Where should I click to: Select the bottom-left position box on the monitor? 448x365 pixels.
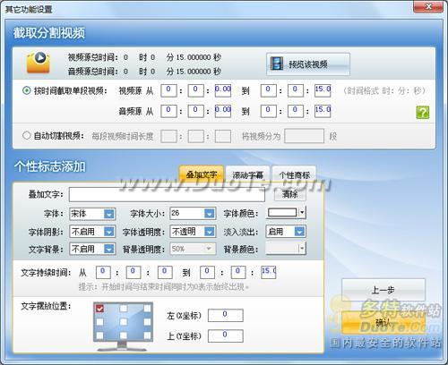tap(99, 335)
